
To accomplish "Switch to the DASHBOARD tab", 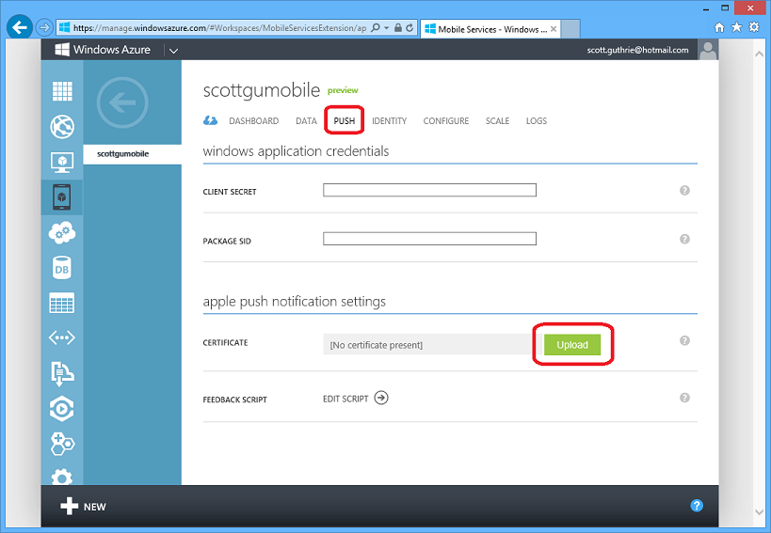I will coord(254,120).
